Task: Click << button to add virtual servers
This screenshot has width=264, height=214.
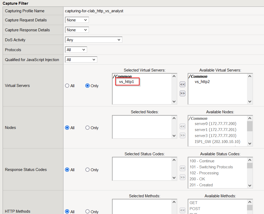Action: coord(183,84)
